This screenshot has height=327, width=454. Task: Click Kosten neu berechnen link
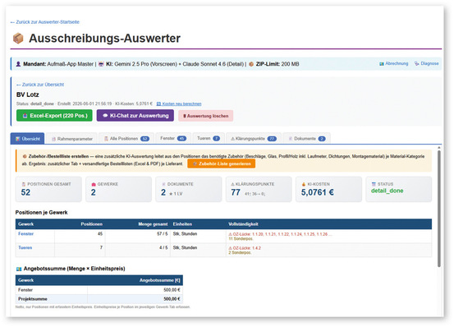[179, 104]
